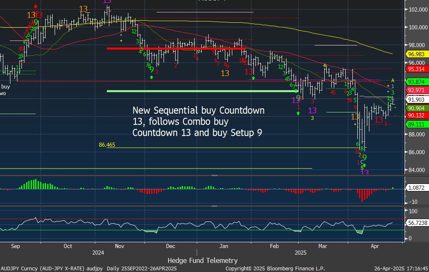Click the Feb label on time axis
429x272 pixels.
[x=274, y=246]
